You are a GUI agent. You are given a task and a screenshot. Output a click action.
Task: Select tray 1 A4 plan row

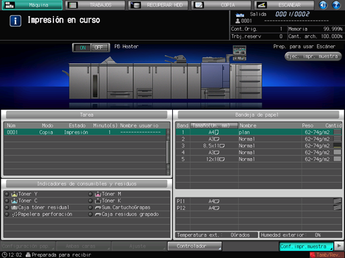click(x=259, y=132)
